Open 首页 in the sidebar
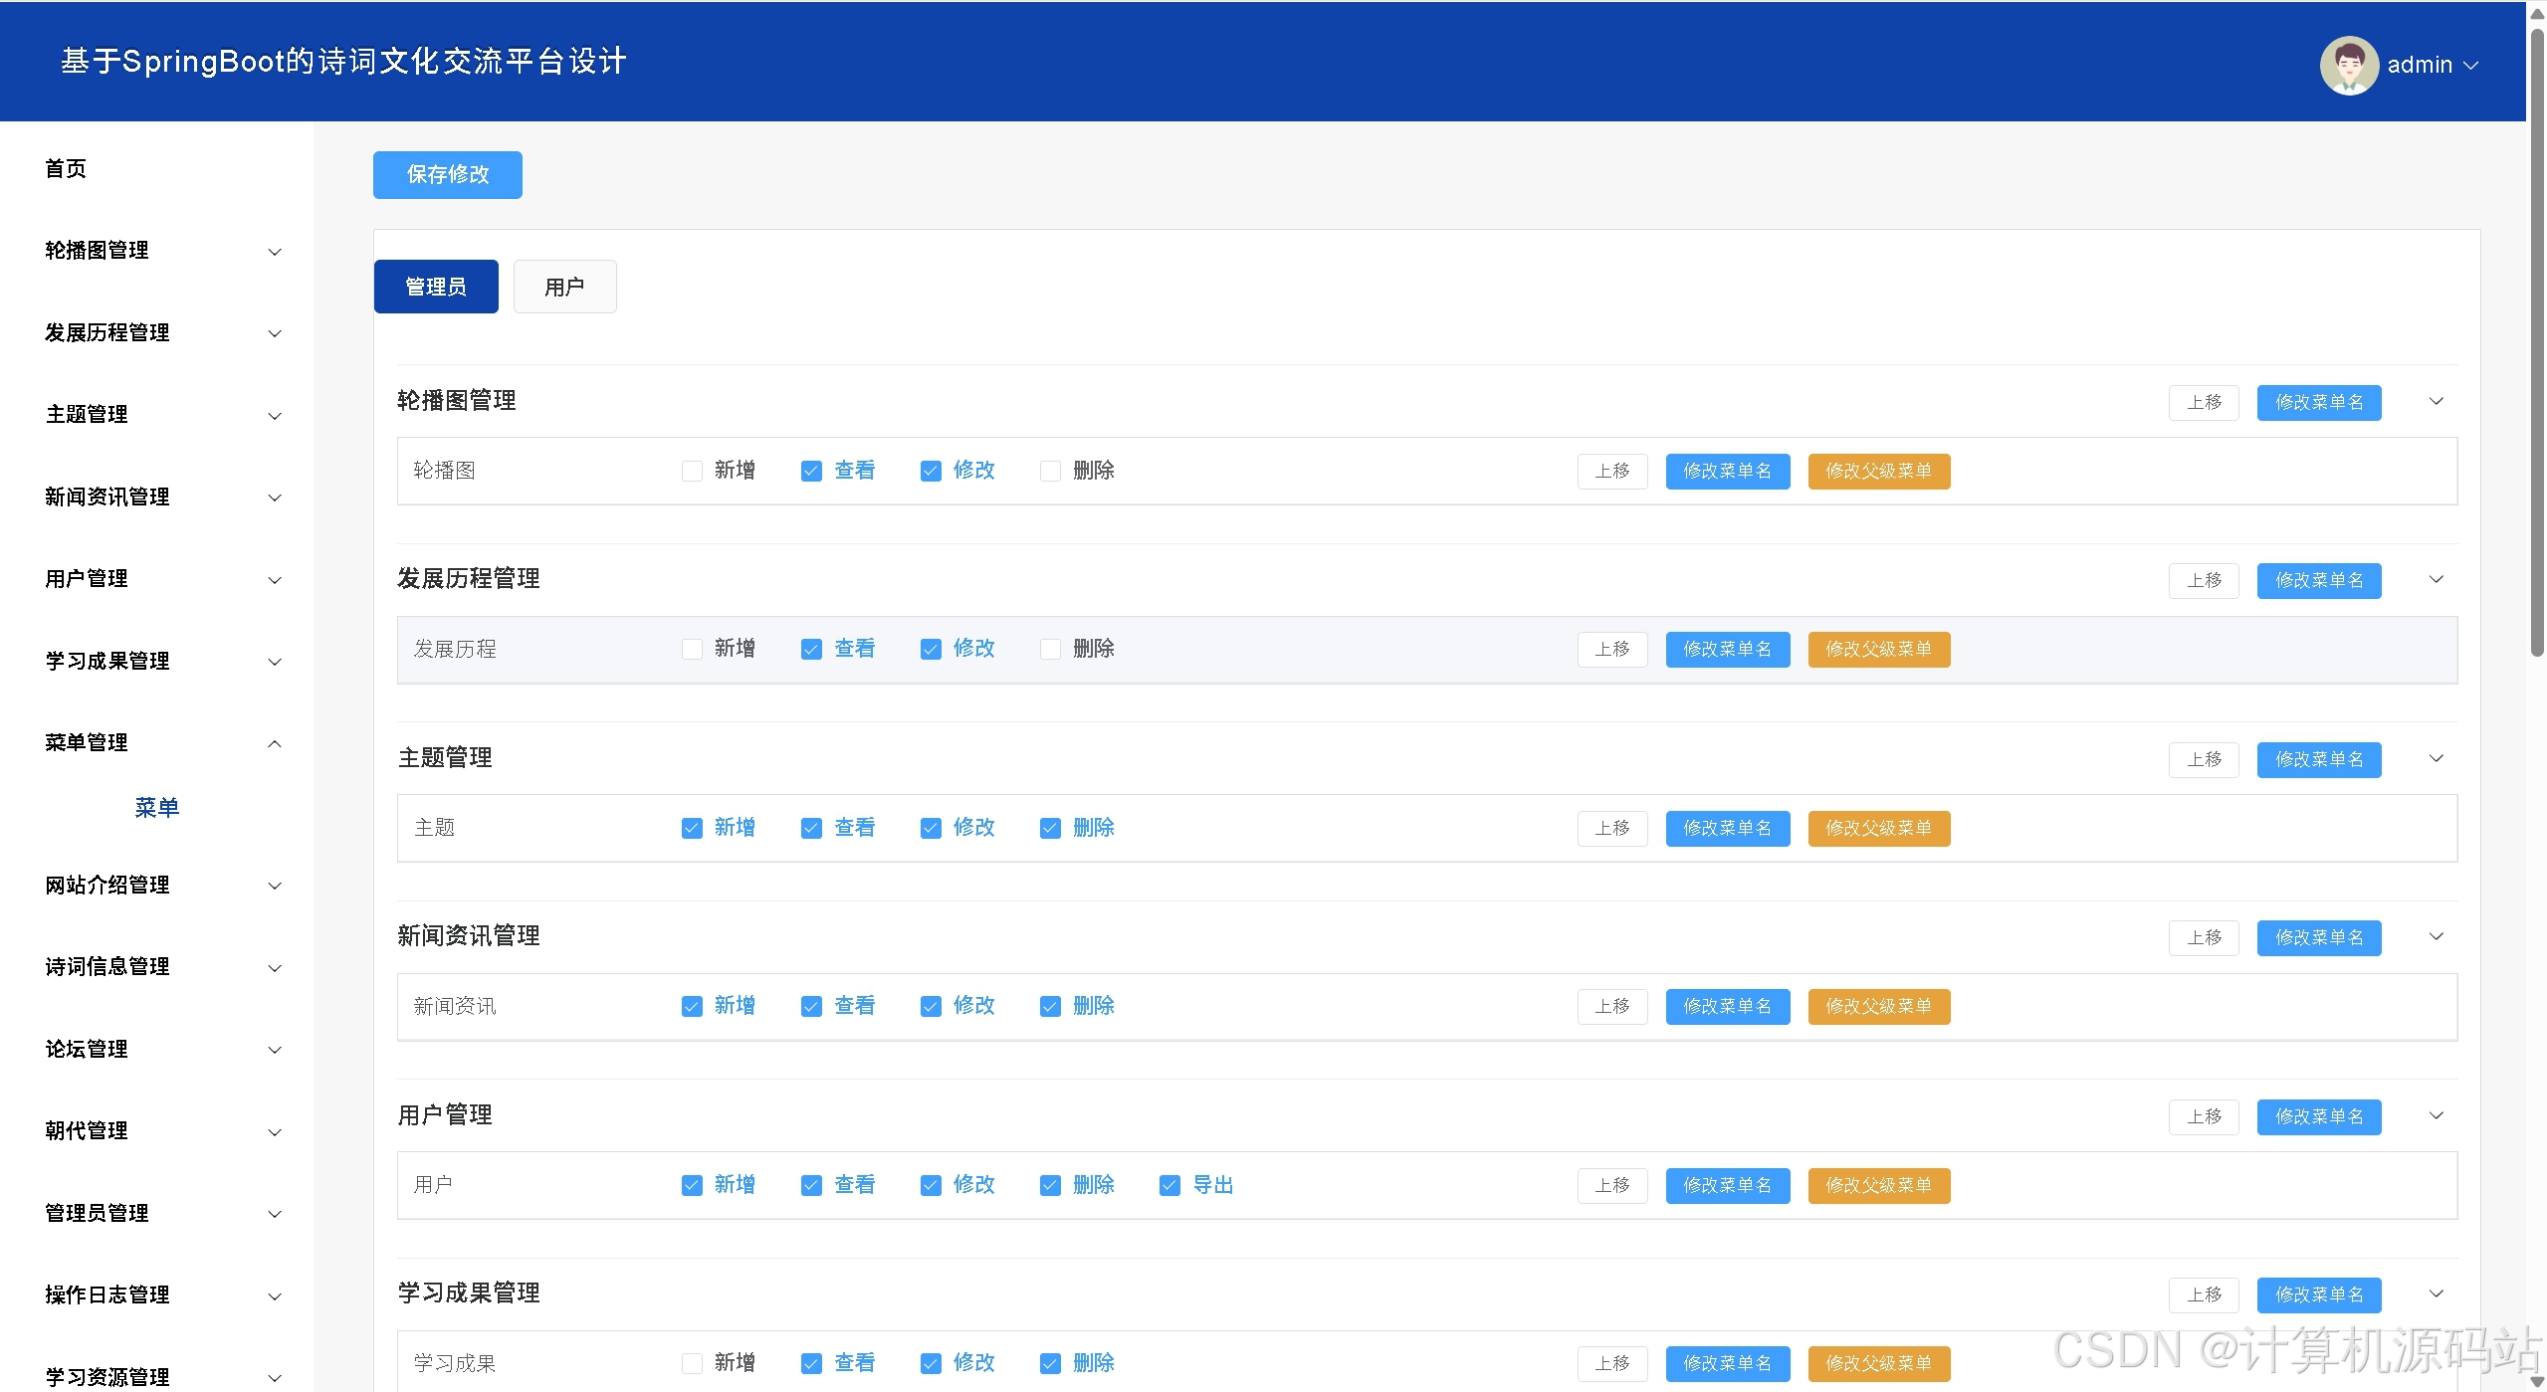The height and width of the screenshot is (1392, 2547). pyautogui.click(x=66, y=168)
